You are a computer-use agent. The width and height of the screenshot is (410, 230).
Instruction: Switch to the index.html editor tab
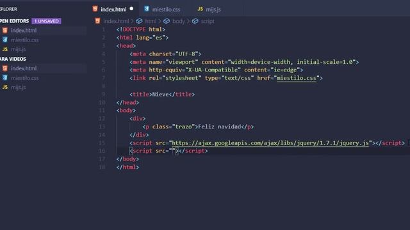(113, 9)
